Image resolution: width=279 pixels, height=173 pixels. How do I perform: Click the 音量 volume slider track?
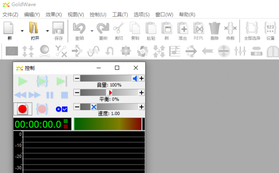click(x=109, y=78)
